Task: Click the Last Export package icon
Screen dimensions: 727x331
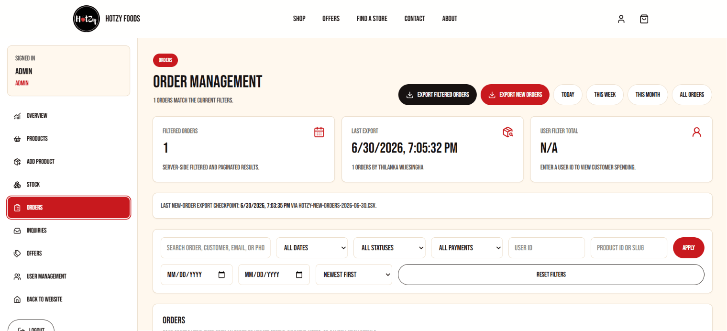Action: (x=508, y=132)
